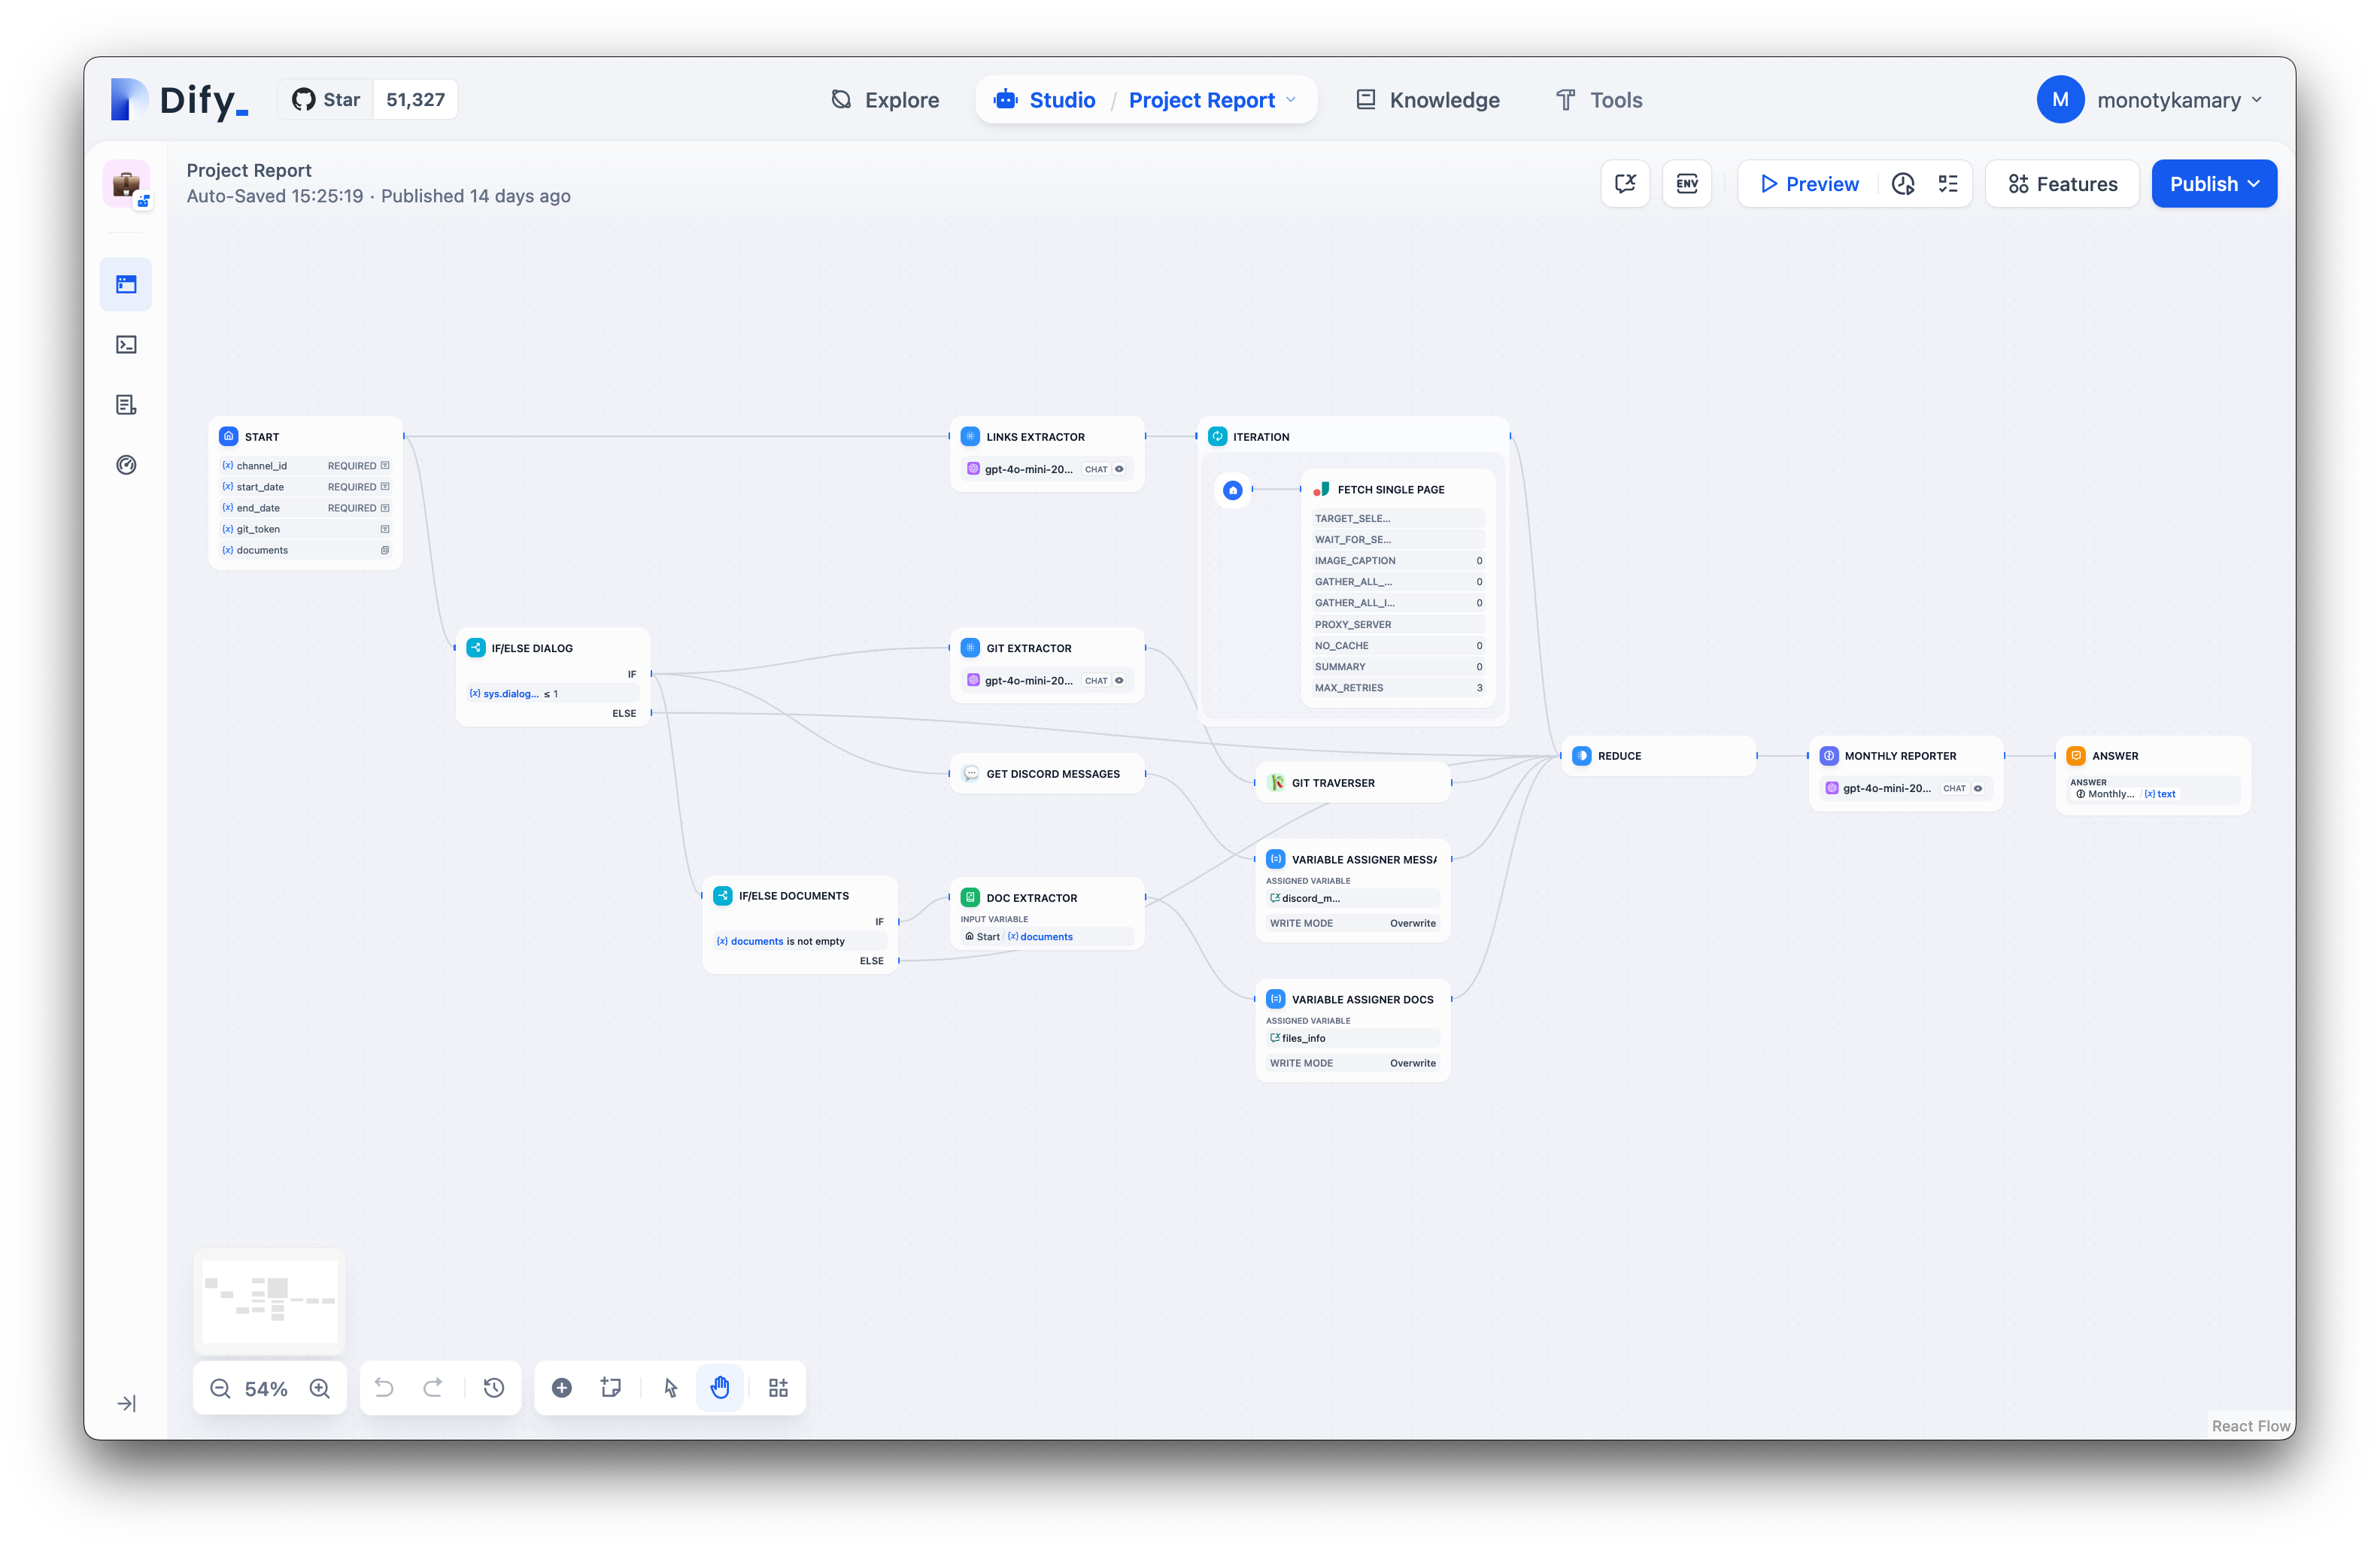The image size is (2380, 1551).
Task: Open the Publish dropdown
Action: pos(2214,184)
